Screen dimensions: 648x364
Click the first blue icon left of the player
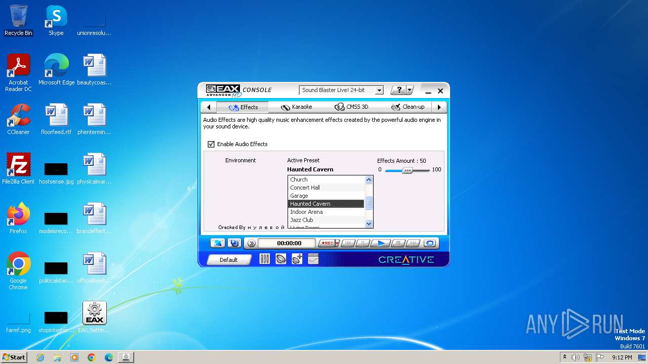[218, 243]
